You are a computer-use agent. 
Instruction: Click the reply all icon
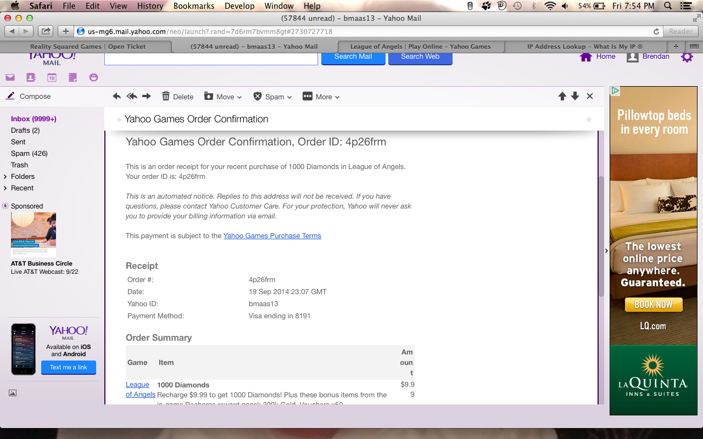coord(132,97)
